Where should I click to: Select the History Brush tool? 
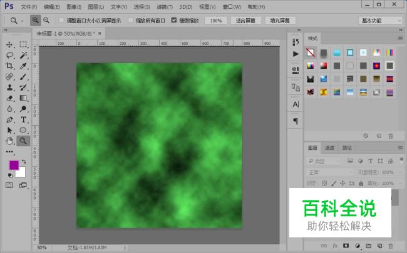tap(23, 87)
